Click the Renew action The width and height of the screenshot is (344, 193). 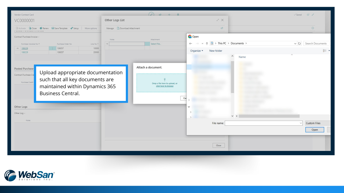[44, 28]
